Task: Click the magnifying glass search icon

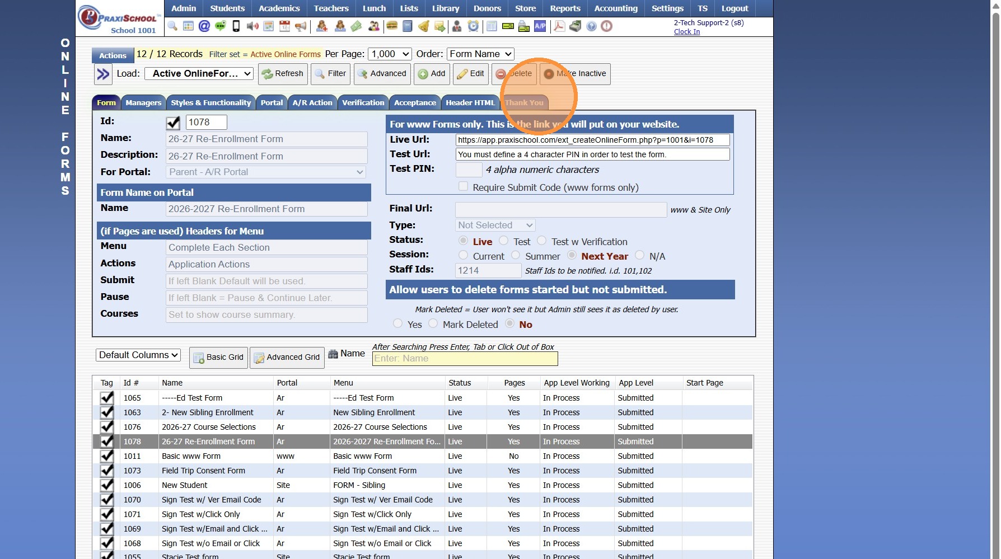Action: [172, 26]
